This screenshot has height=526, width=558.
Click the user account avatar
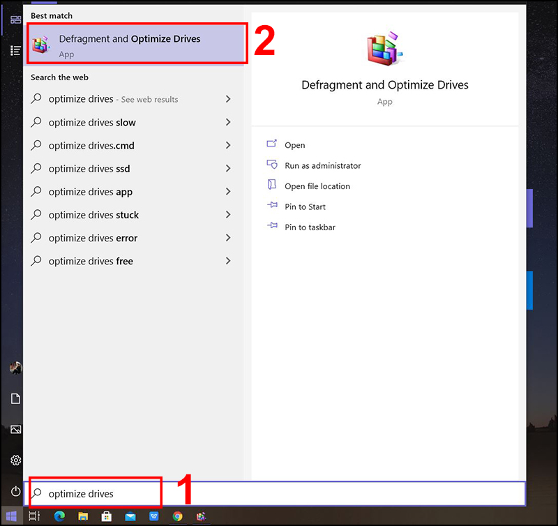(x=15, y=368)
